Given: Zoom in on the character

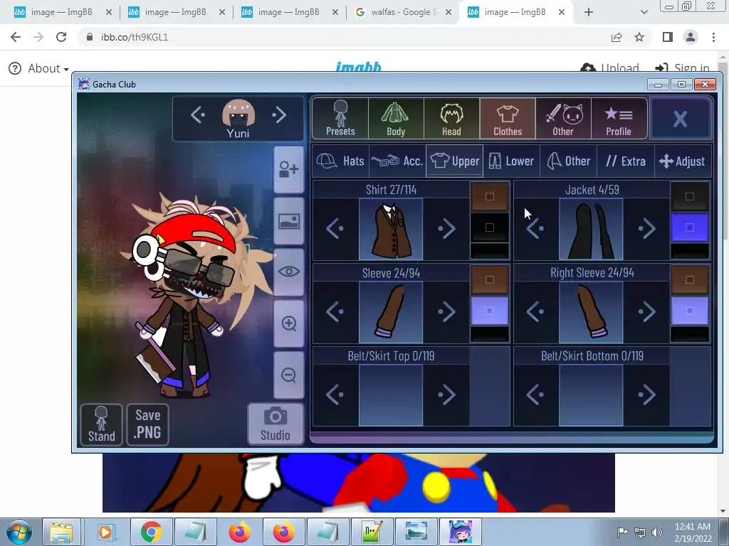Looking at the screenshot, I should click(289, 323).
